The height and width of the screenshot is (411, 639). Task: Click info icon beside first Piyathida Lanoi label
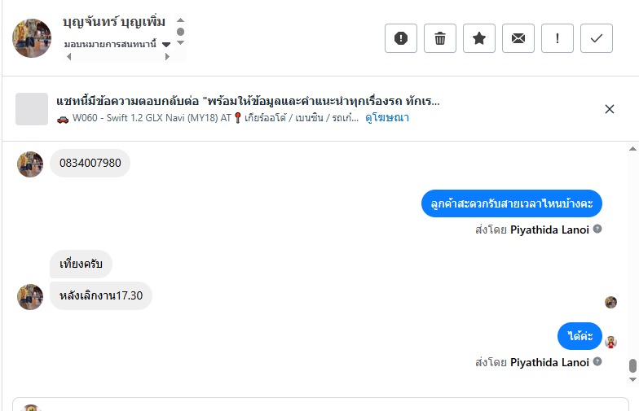pos(597,230)
